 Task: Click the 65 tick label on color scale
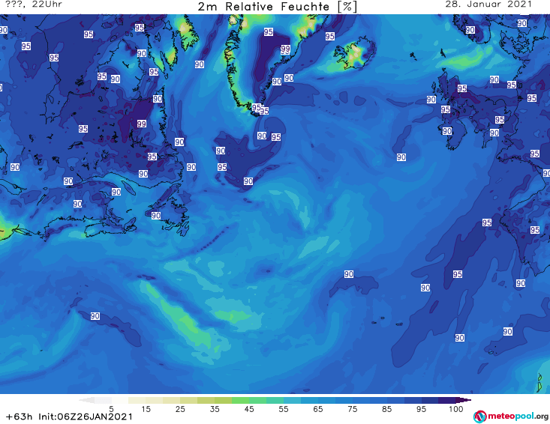(x=318, y=409)
